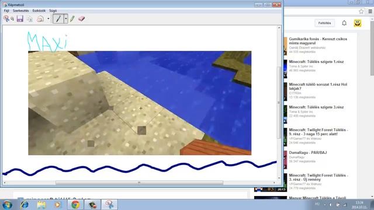Open video DumaRagu - PAR/BAJ
374x210 pixels.
pos(308,153)
